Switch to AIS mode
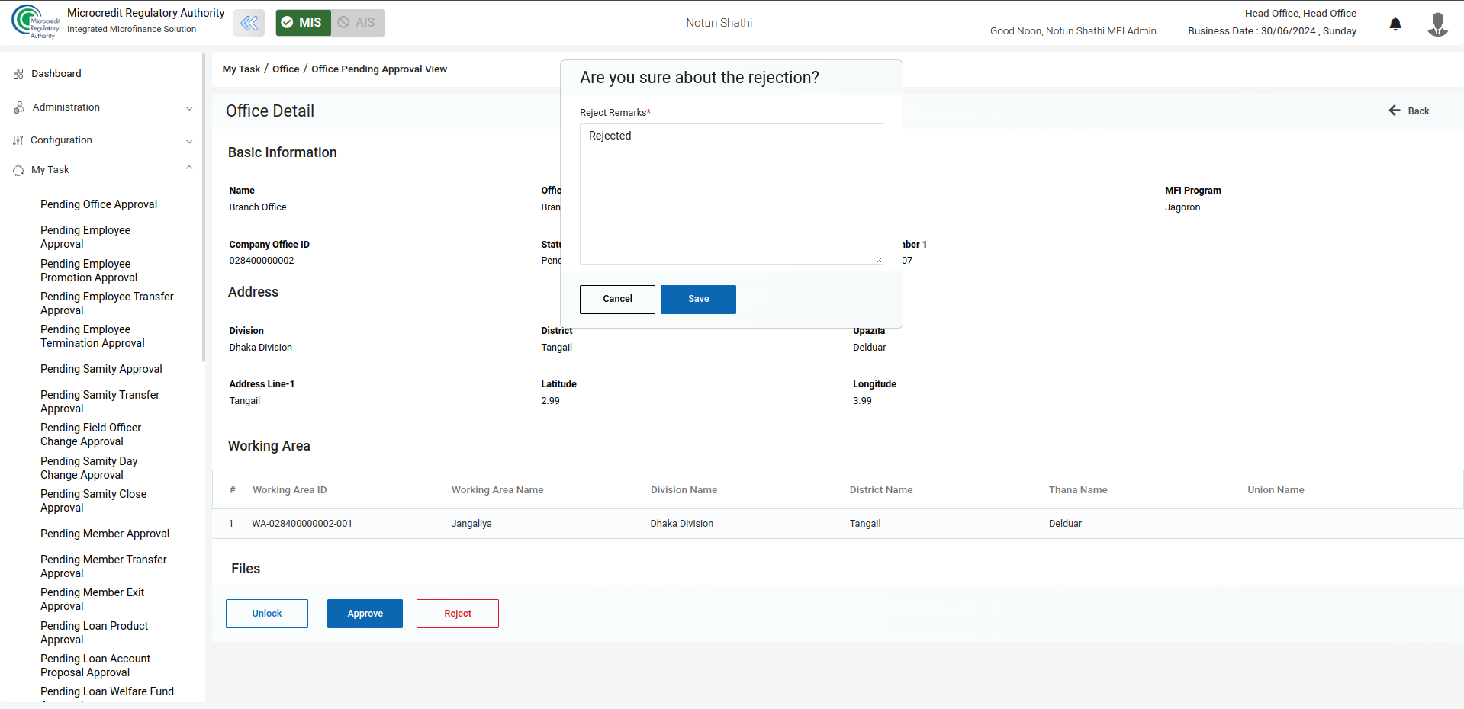Screen dimensions: 1464x709 point(358,23)
